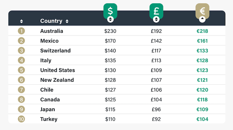Select the Turkey row name
The image size is (233, 130).
pyautogui.click(x=49, y=119)
